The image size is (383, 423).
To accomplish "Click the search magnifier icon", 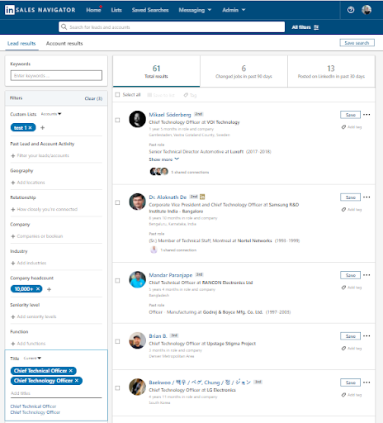I will (64, 26).
